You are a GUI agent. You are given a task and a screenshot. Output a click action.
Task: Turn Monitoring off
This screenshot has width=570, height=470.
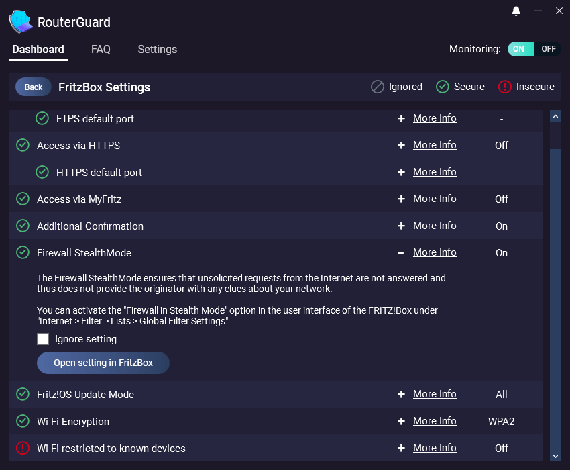(x=548, y=49)
